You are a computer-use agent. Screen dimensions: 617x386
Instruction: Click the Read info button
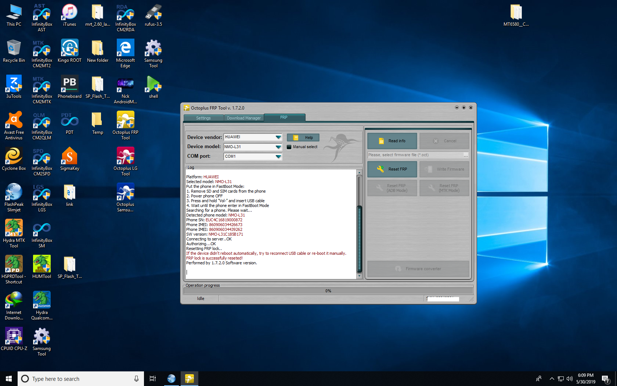(x=392, y=141)
